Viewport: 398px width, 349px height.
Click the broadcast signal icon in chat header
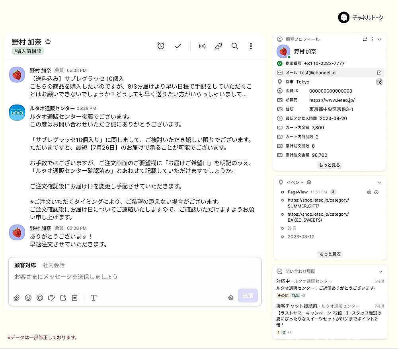[202, 46]
